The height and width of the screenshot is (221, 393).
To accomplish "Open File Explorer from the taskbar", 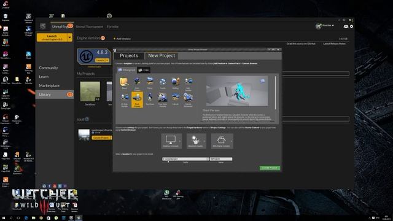I will 33,218.
